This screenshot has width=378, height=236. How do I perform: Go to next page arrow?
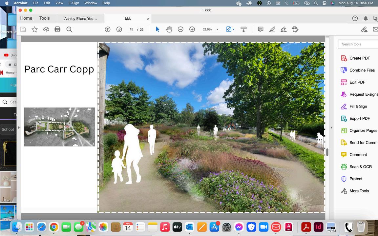click(x=119, y=29)
